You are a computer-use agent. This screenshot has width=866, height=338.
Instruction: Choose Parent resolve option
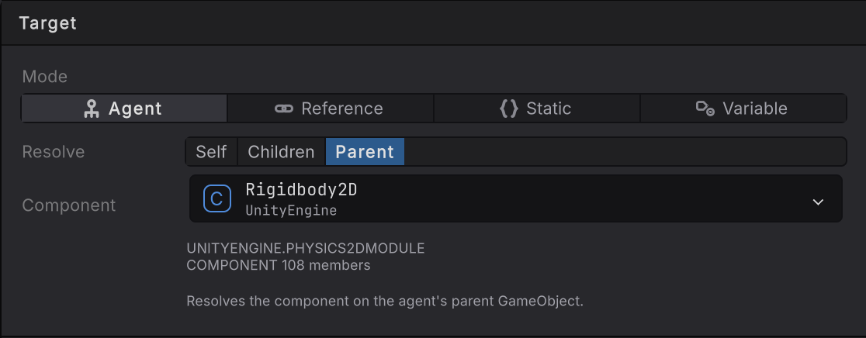click(x=365, y=152)
